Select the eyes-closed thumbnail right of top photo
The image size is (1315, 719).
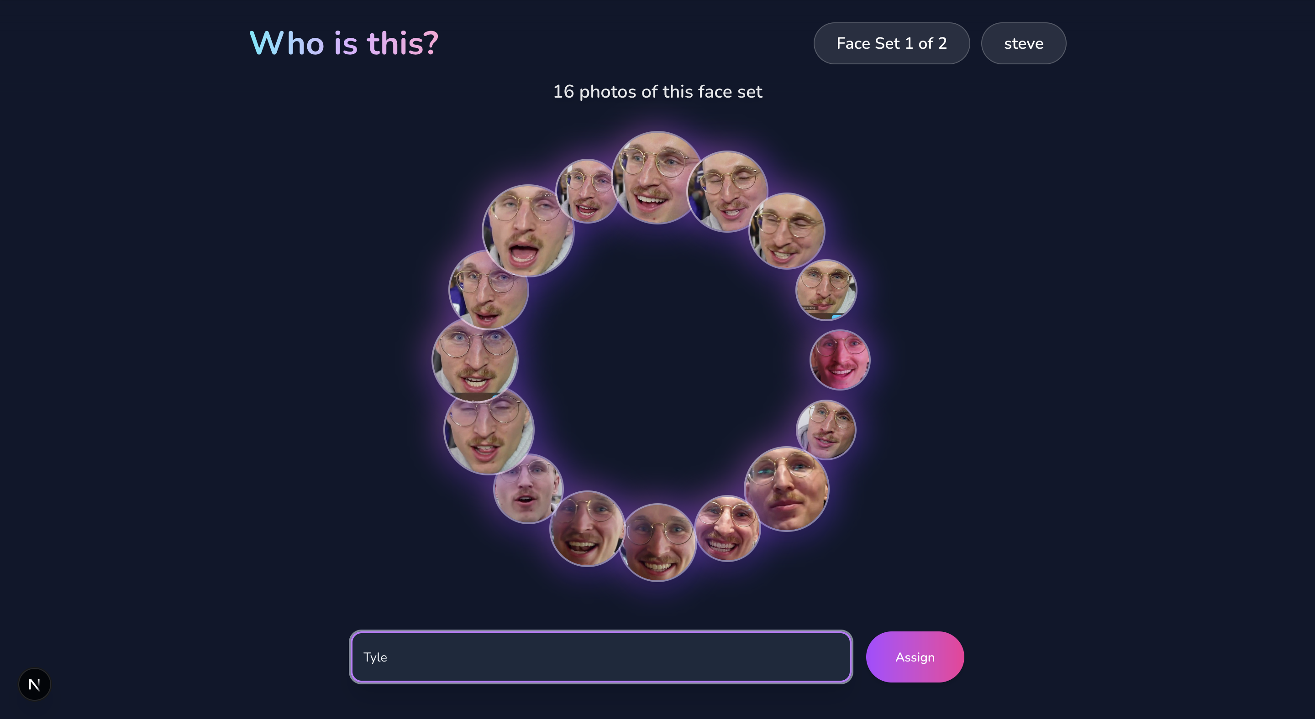[727, 191]
